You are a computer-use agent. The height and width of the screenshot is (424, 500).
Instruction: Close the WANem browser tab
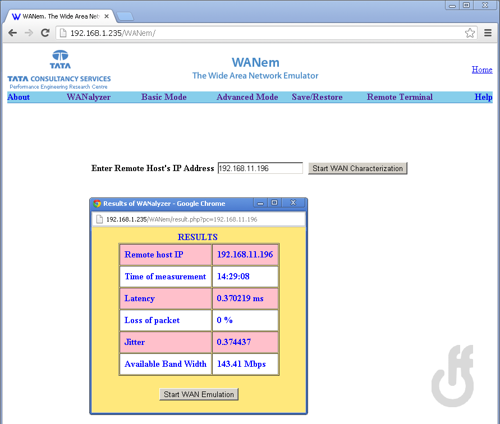107,16
